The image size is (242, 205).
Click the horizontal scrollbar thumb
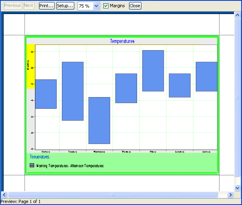click(113, 195)
